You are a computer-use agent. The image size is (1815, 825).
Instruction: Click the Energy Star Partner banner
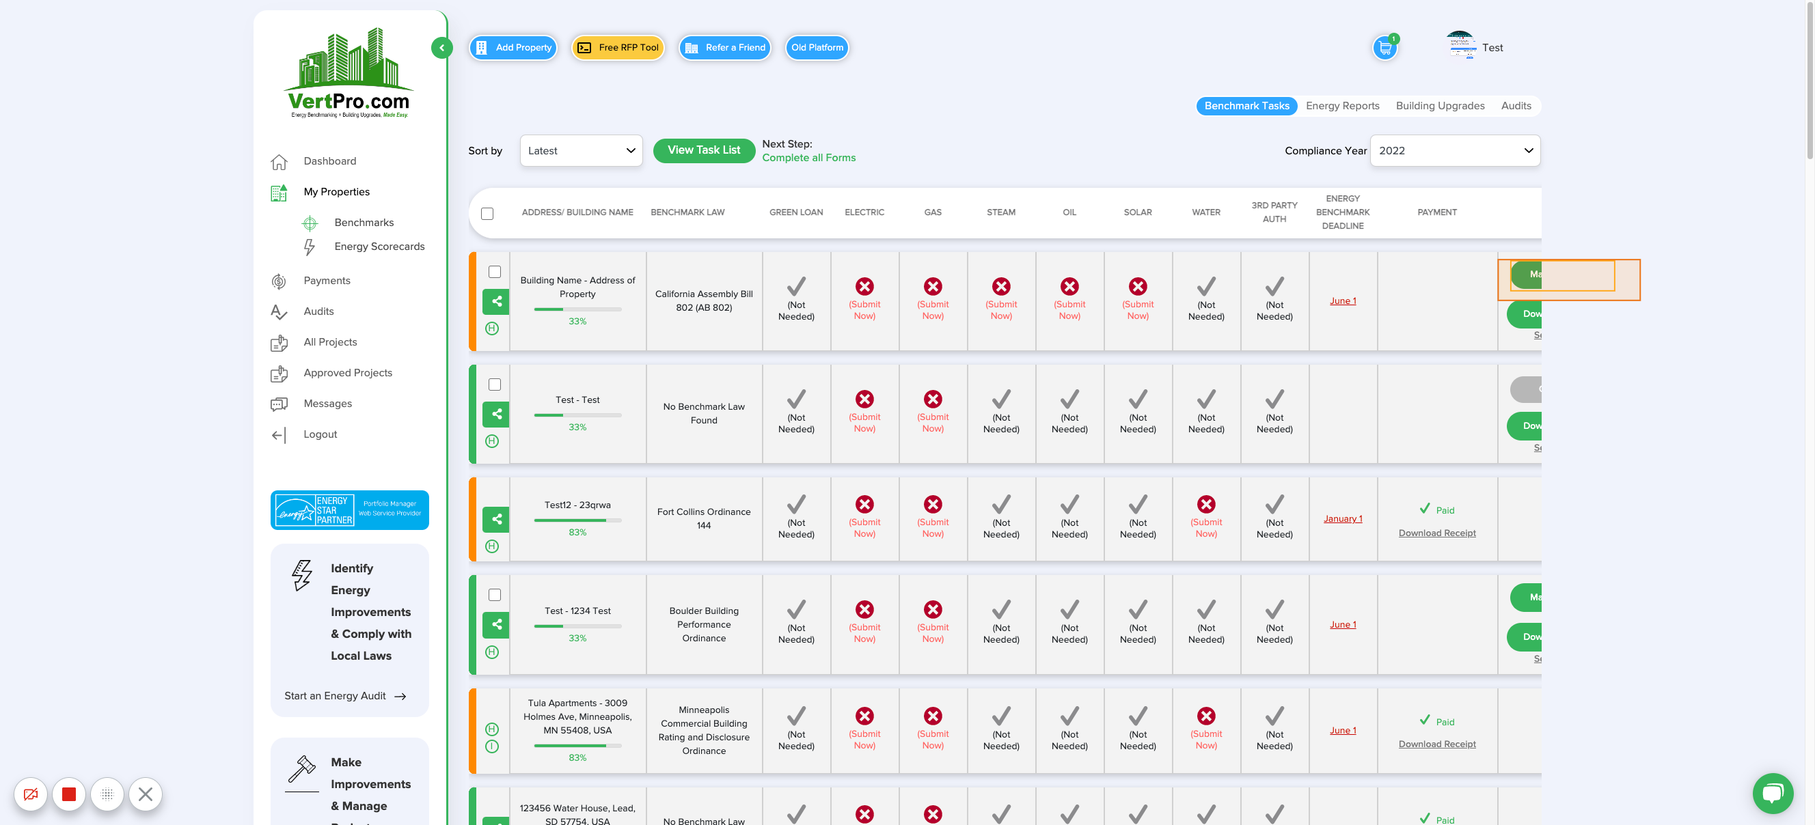349,509
